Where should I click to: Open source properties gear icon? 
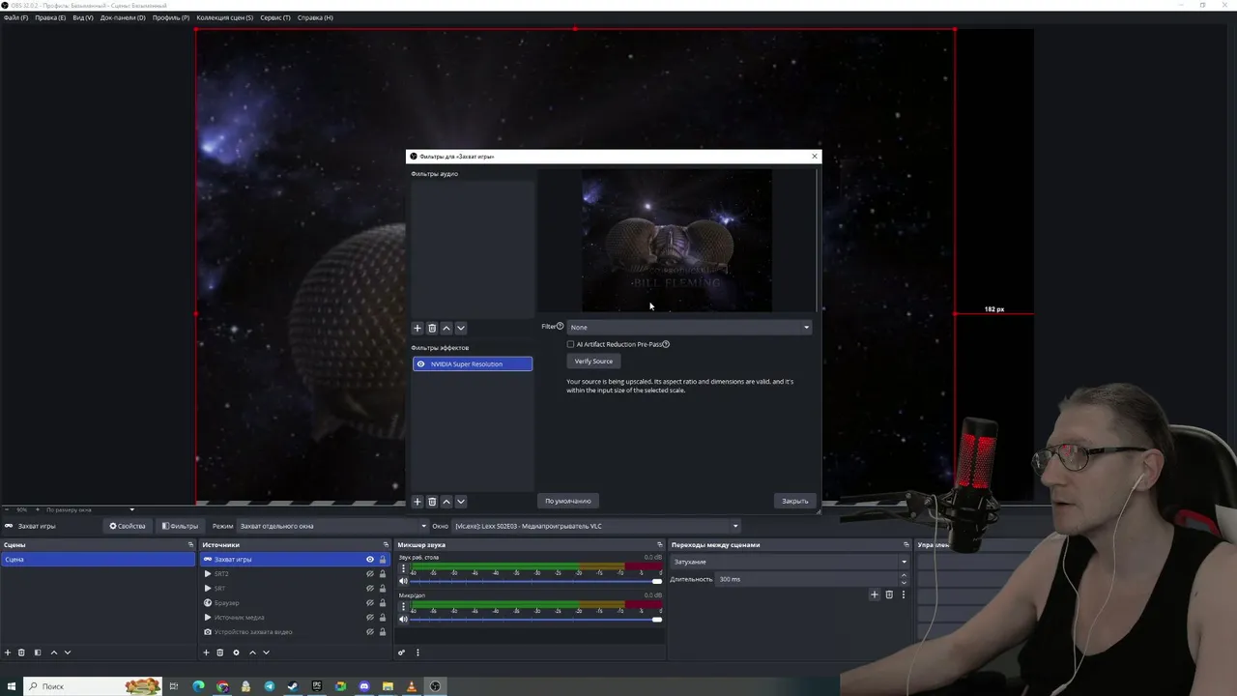coord(236,652)
